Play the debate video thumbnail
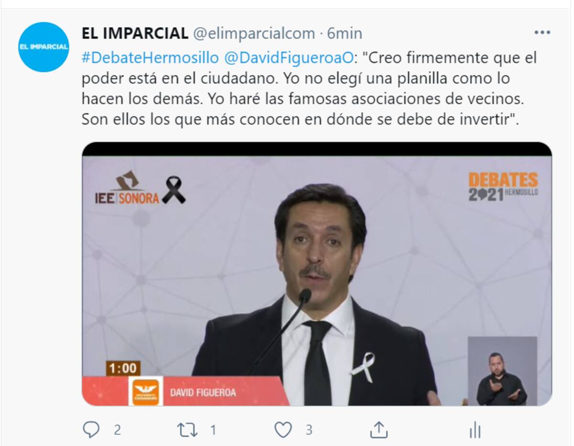 (317, 274)
